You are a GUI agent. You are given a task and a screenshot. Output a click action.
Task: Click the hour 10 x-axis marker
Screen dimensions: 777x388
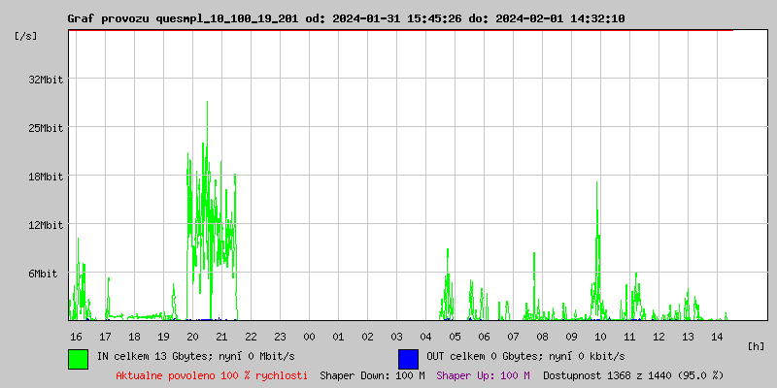pos(600,337)
